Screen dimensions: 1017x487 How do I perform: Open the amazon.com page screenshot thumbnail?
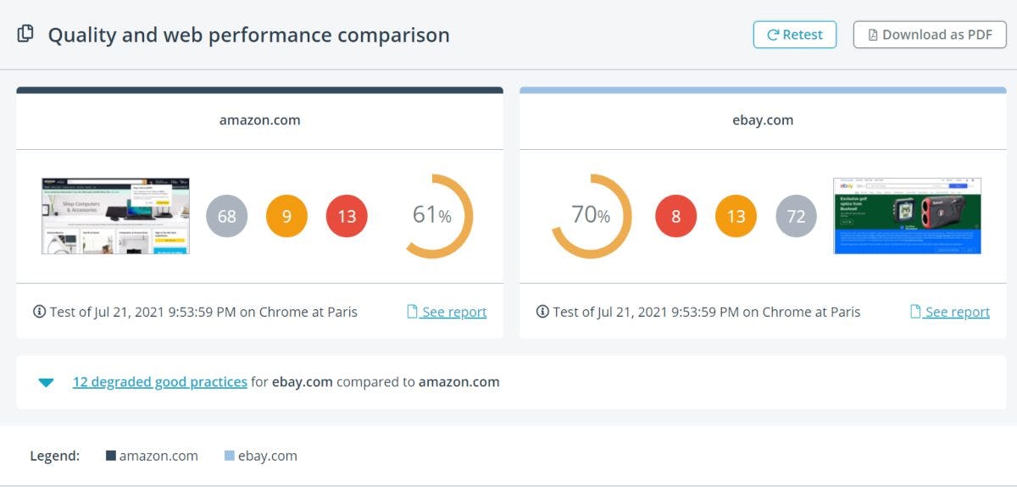(x=115, y=216)
